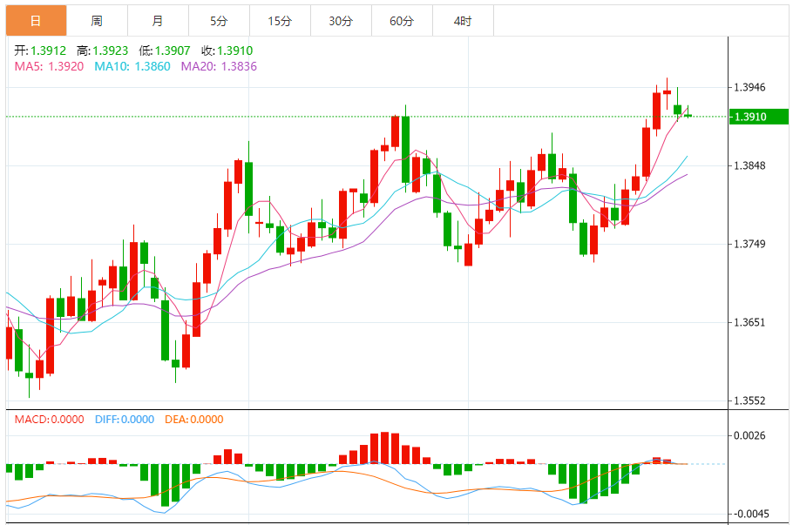Viewport: 793px width, 525px height.
Task: Switch to the 月 monthly tab
Action: [x=158, y=21]
